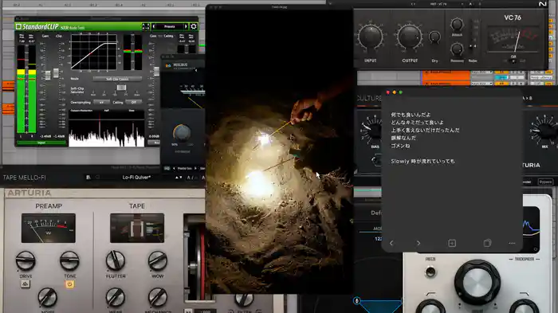Go forward in notes window
Image resolution: width=558 pixels, height=313 pixels.
point(418,243)
